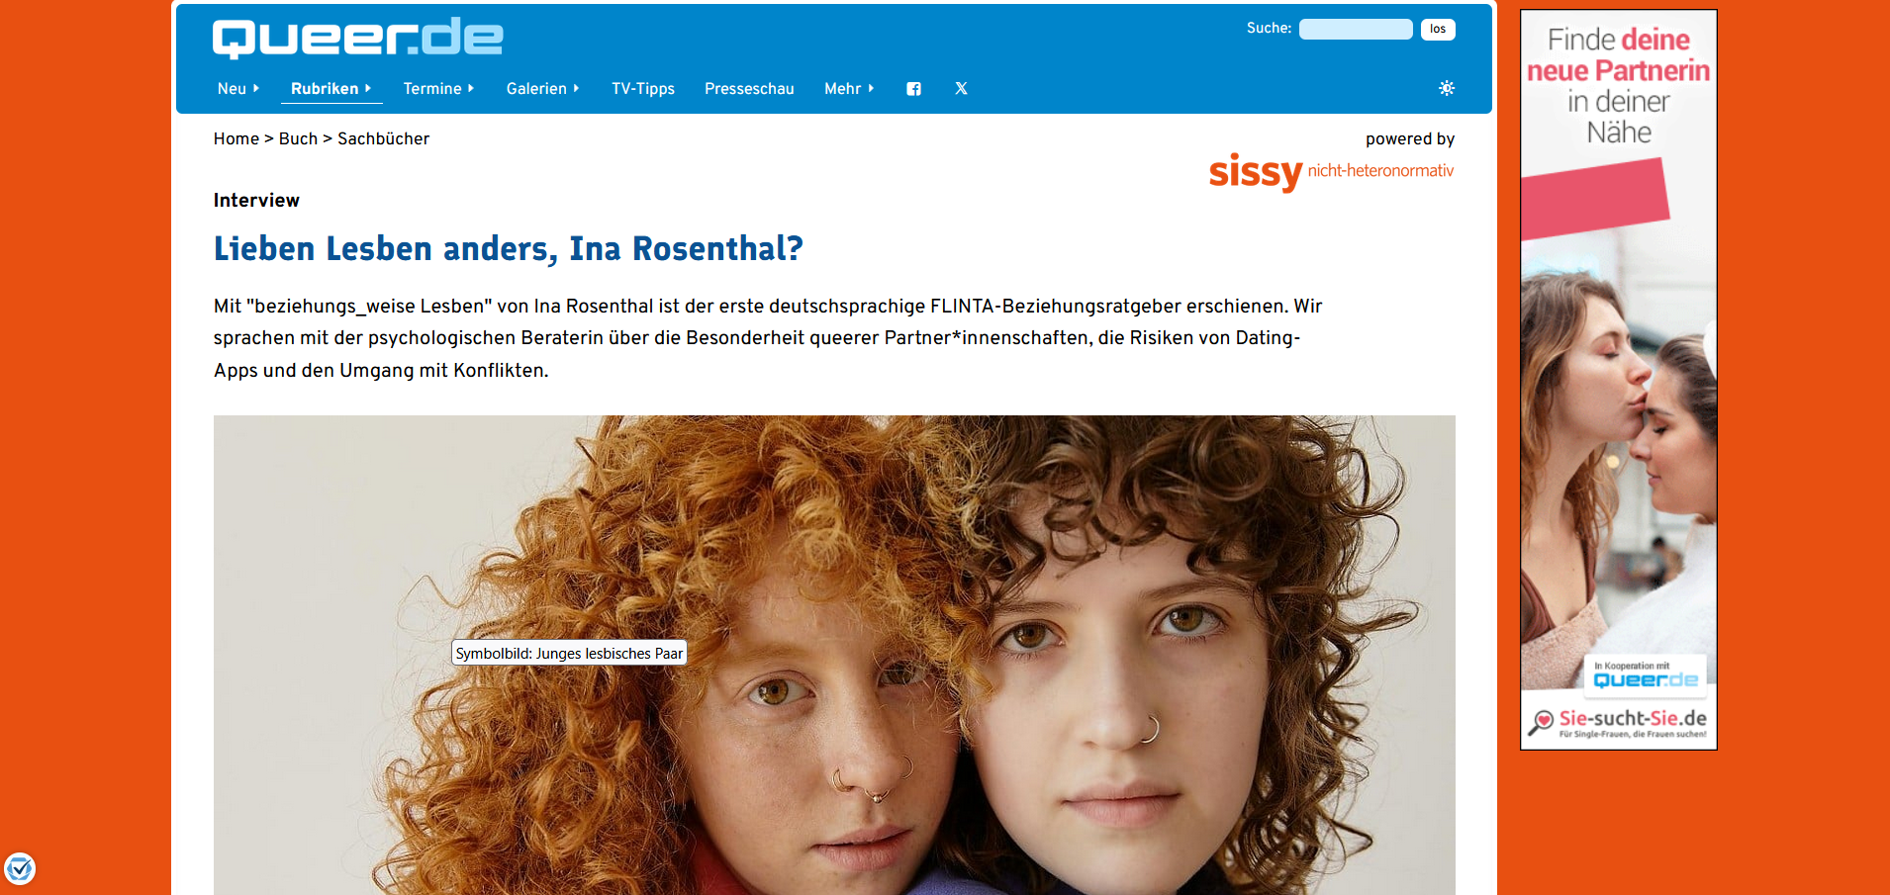Focus the Suche search field
The height and width of the screenshot is (895, 1890).
(1356, 29)
